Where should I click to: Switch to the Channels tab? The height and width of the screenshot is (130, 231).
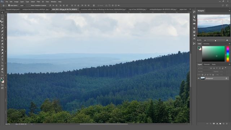[207, 64]
